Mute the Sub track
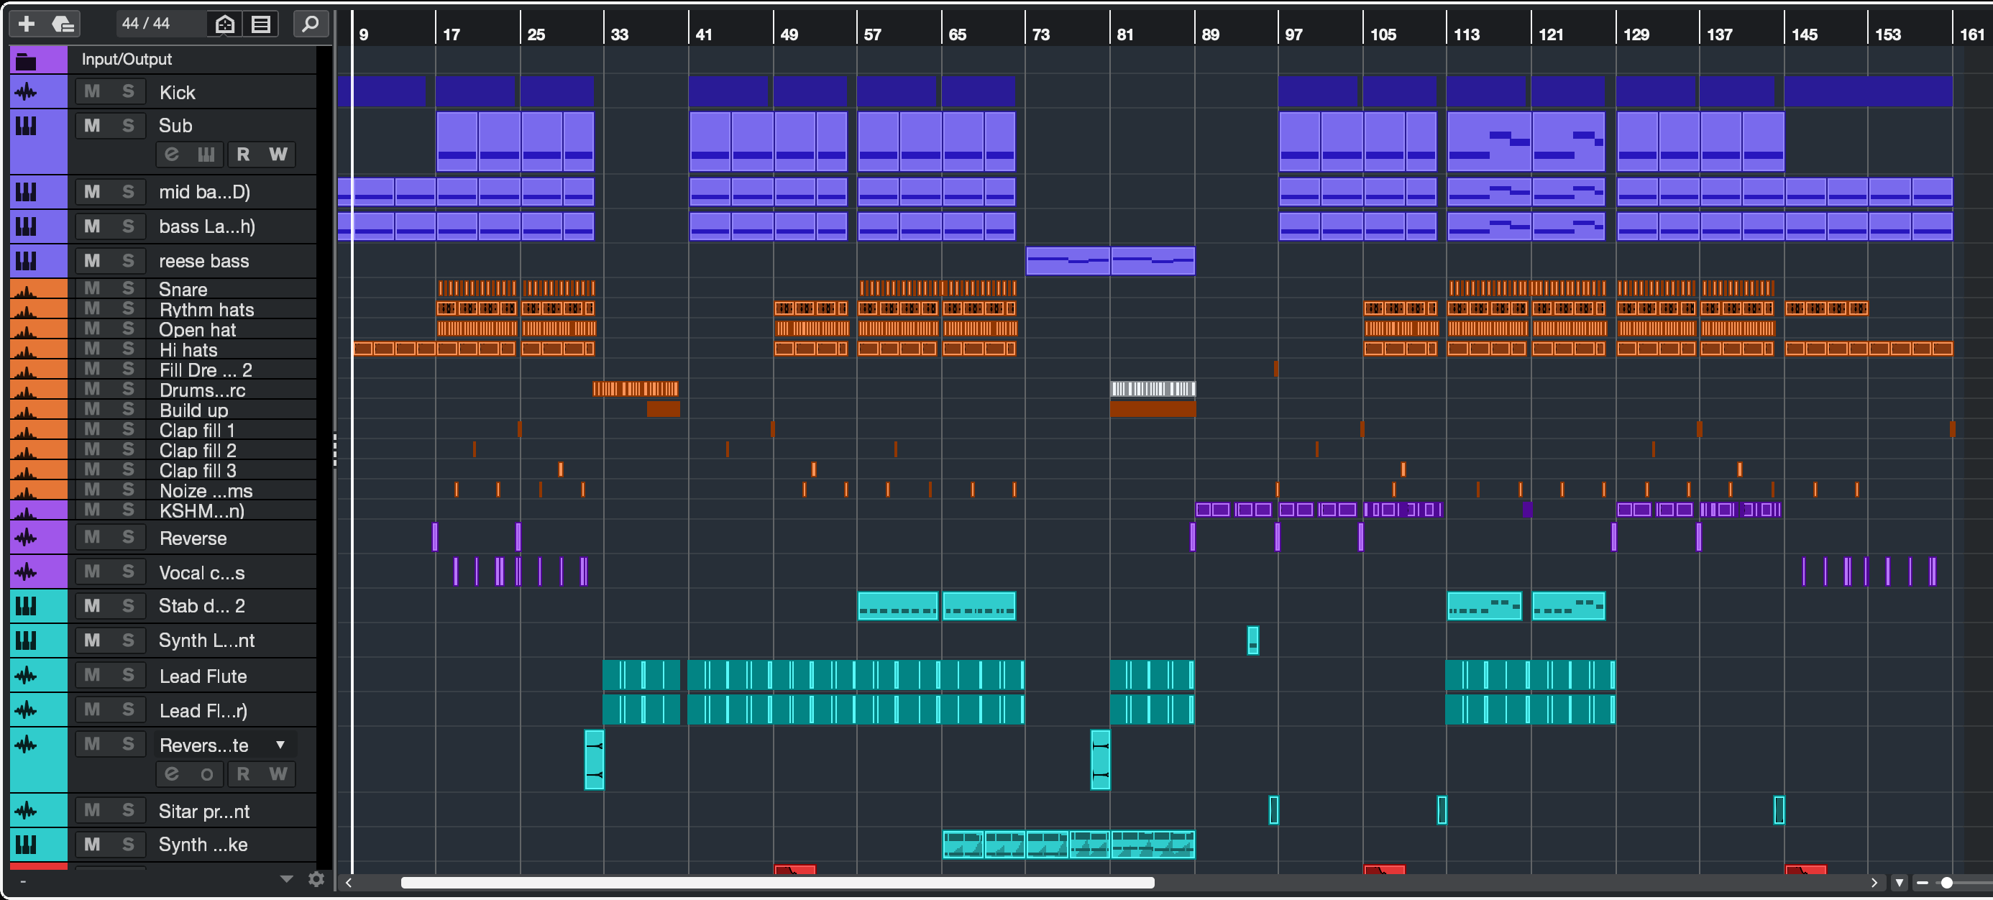Viewport: 1993px width, 900px height. pyautogui.click(x=92, y=125)
